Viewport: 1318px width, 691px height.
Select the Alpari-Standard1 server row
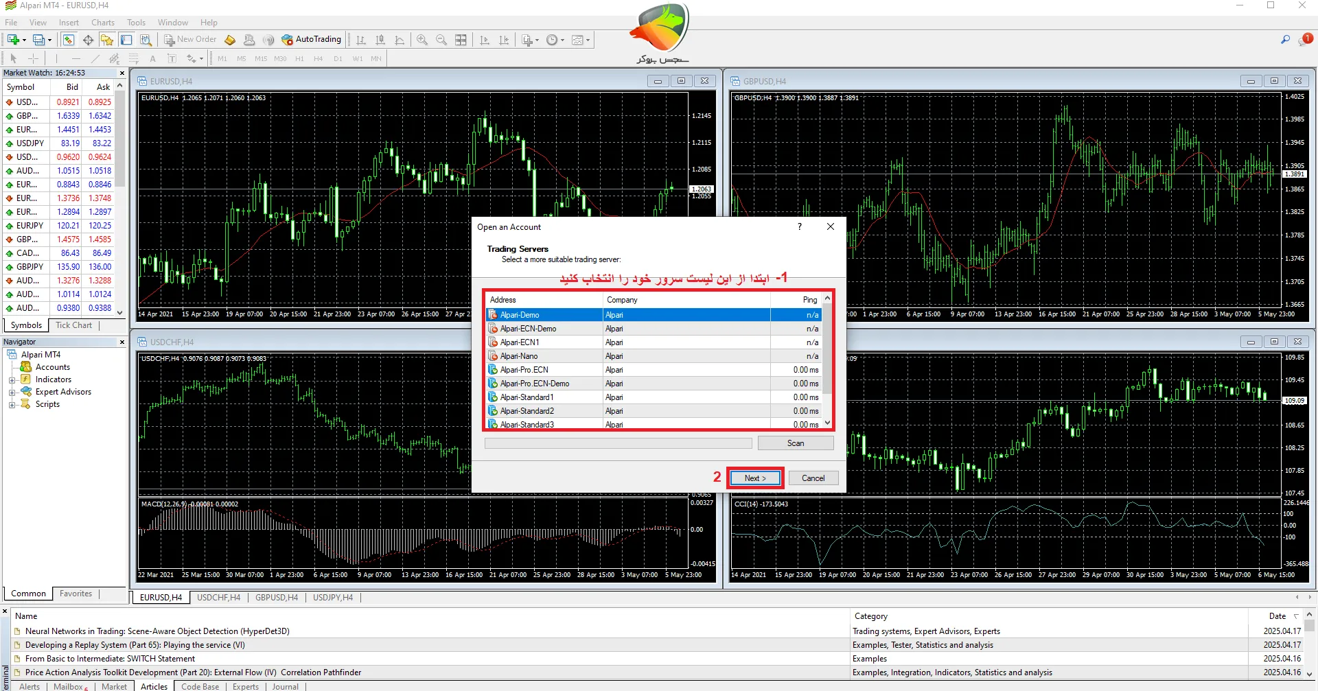(654, 397)
